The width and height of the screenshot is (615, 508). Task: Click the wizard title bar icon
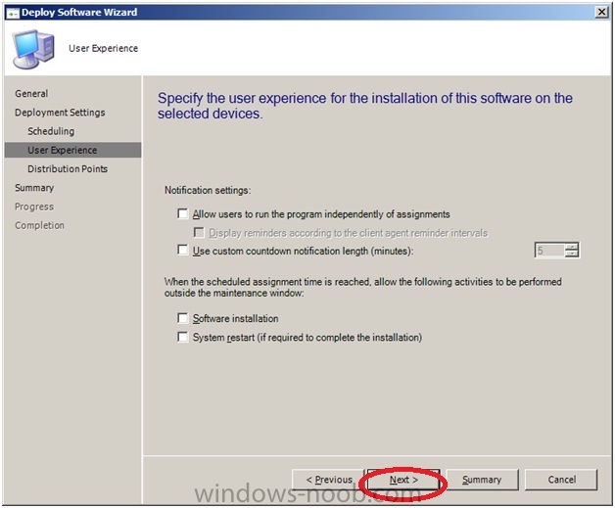13,13
